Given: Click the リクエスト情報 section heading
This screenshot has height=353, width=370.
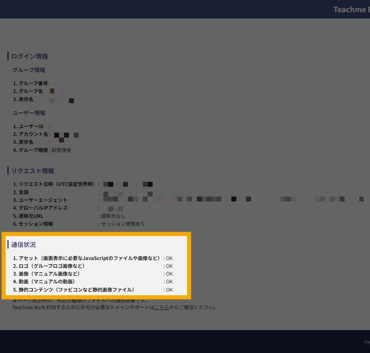Looking at the screenshot, I should (32, 171).
